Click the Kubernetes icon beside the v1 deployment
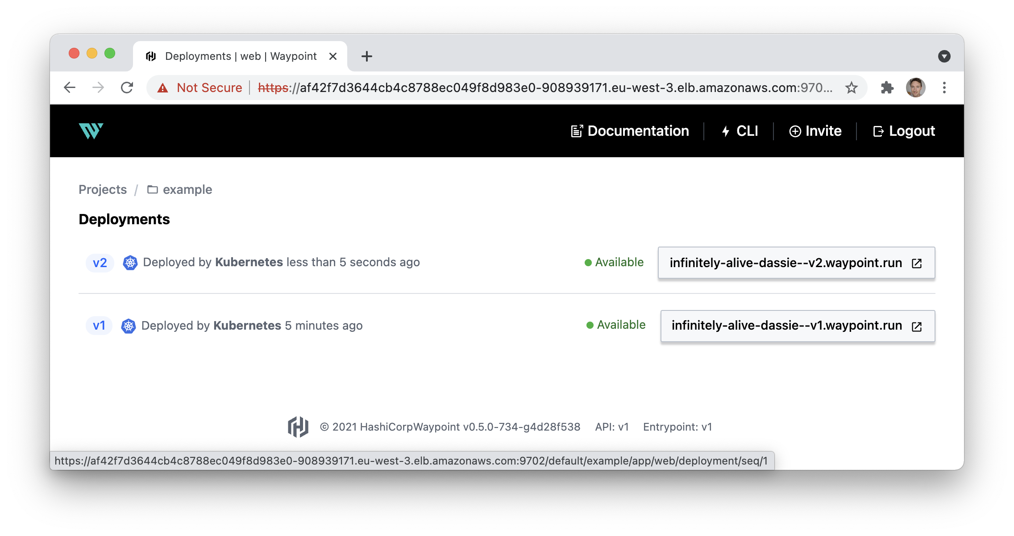Viewport: 1014px width, 536px height. point(129,326)
